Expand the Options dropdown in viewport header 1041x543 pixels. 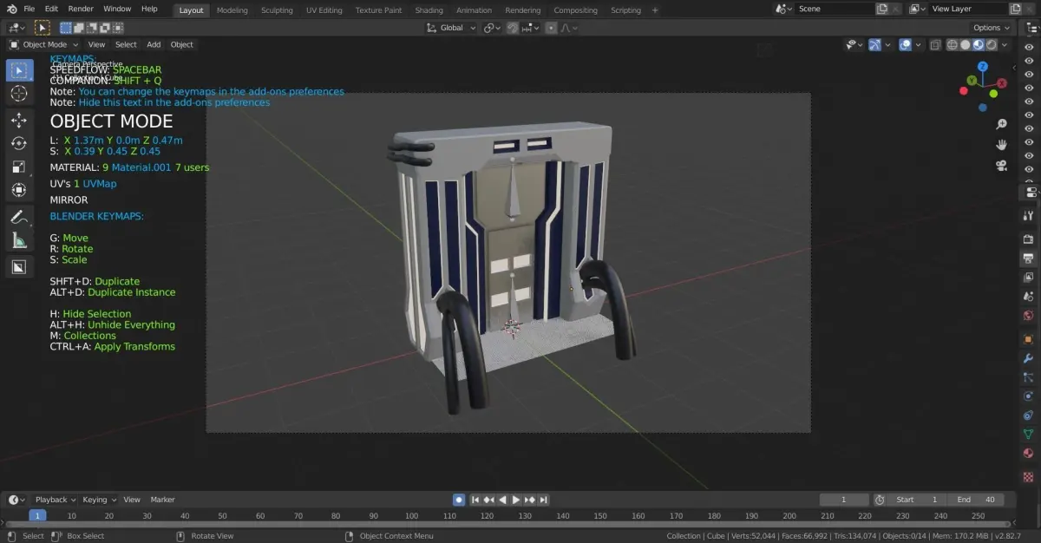[x=992, y=28]
